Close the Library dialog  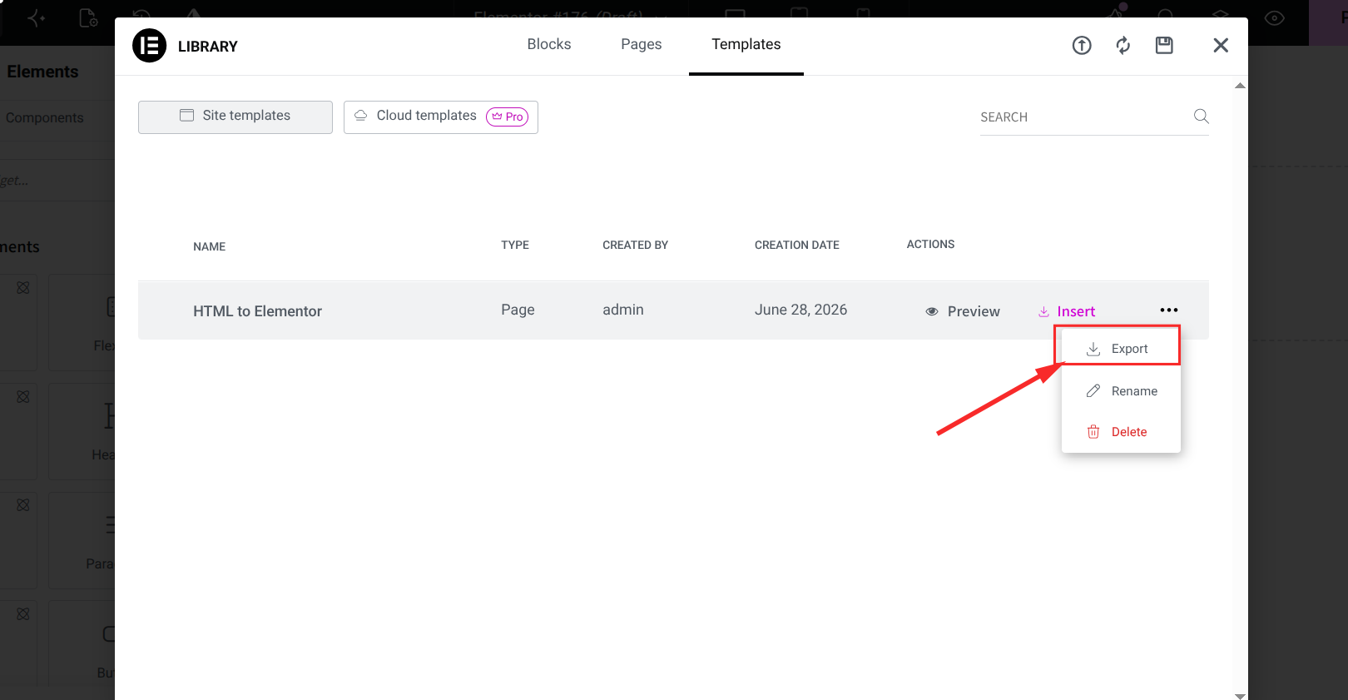(x=1221, y=46)
